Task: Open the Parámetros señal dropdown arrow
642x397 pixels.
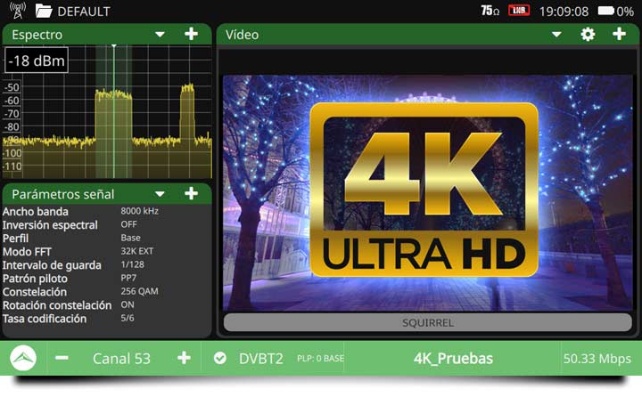Action: [160, 194]
